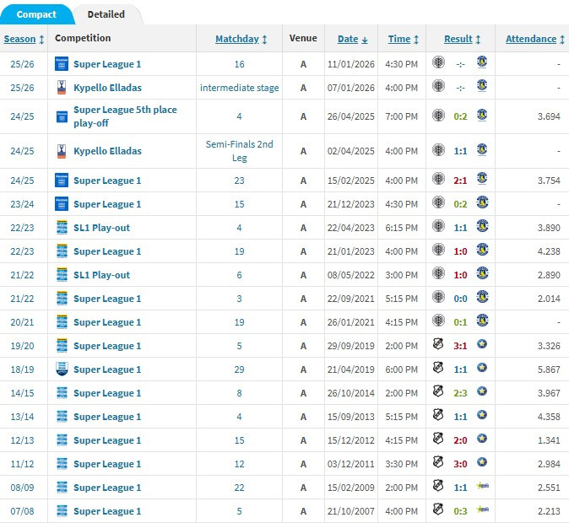Sort by the Result column header
Image resolution: width=569 pixels, height=523 pixels.
coord(462,39)
